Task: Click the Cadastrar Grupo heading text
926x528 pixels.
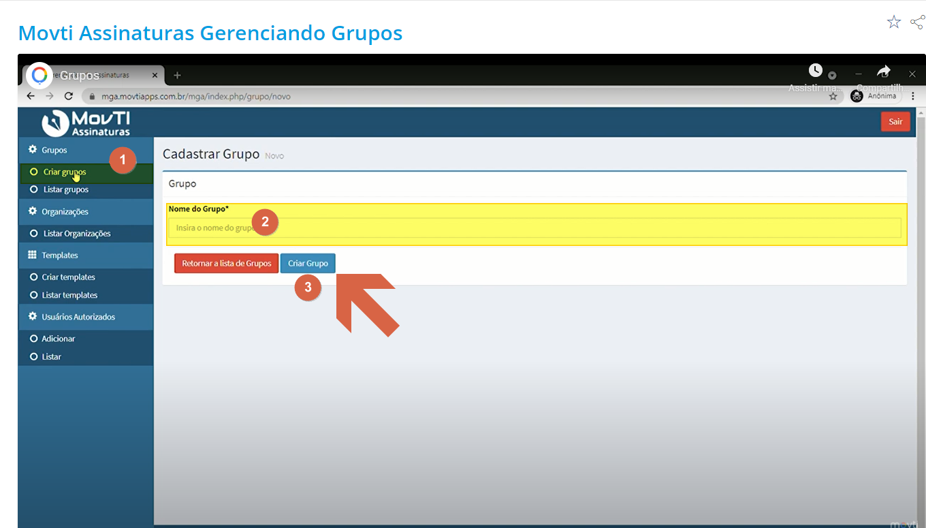Action: [211, 154]
